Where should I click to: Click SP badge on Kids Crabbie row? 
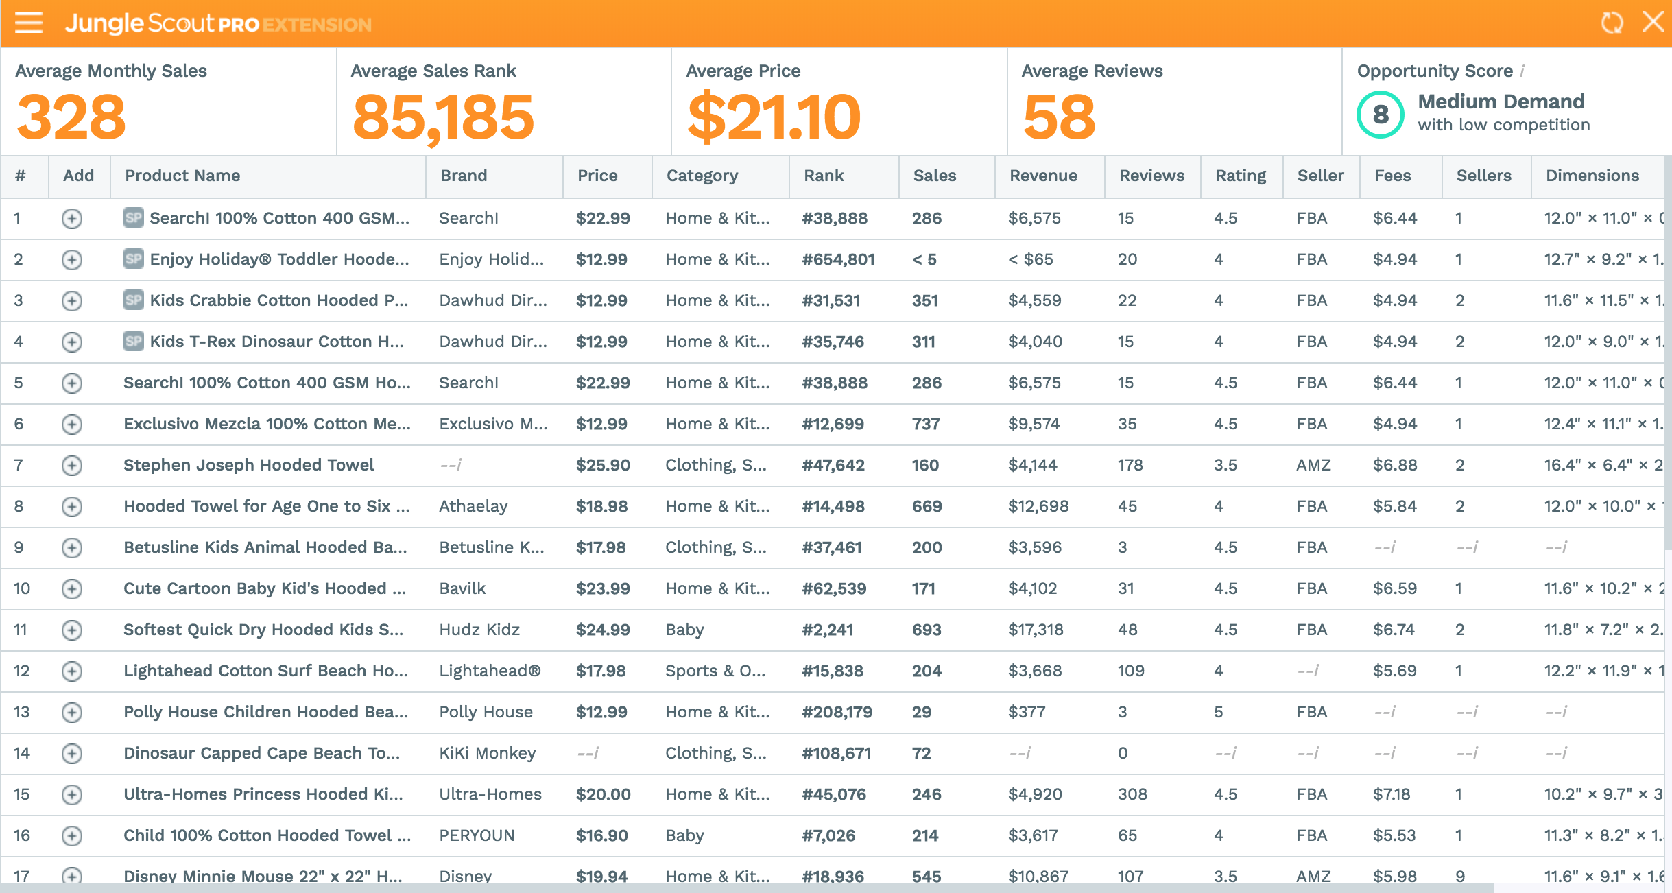pyautogui.click(x=134, y=300)
